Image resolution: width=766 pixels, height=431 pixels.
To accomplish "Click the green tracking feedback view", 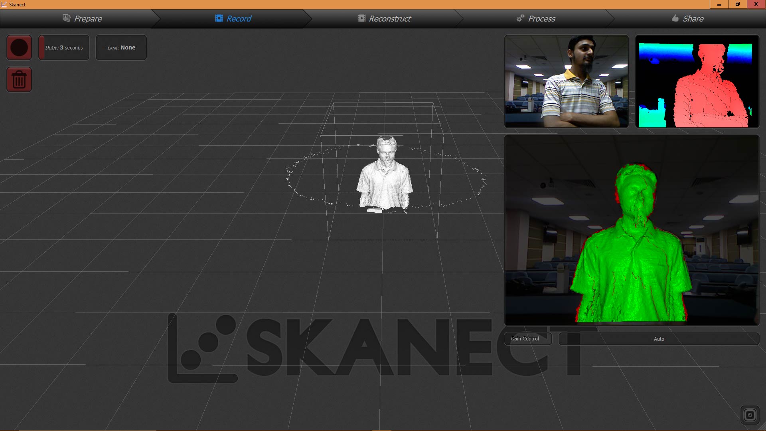I will [x=632, y=230].
